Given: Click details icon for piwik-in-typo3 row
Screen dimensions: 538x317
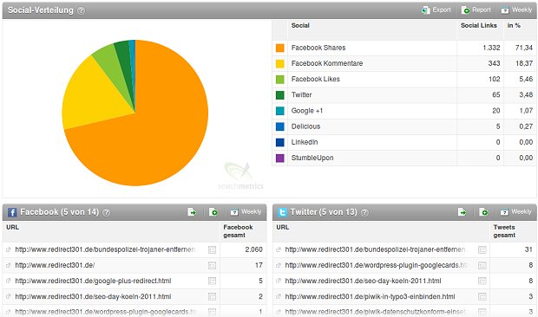Looking at the screenshot, I should (x=482, y=297).
